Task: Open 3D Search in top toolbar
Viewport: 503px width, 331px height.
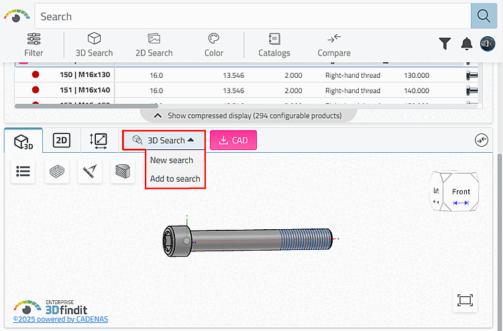Action: (x=94, y=45)
